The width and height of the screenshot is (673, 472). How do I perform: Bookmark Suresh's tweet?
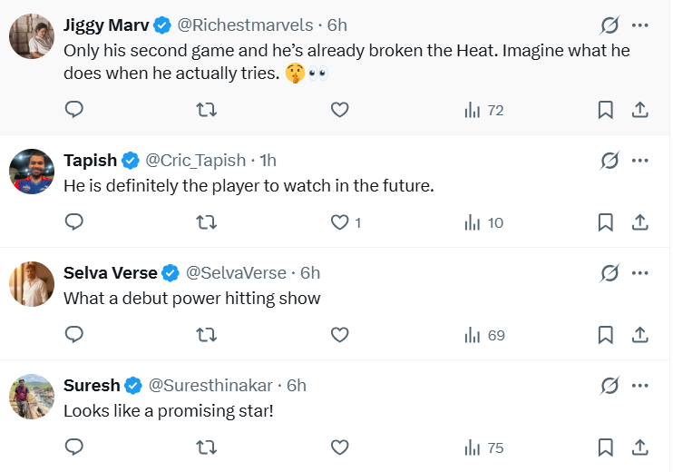click(605, 447)
